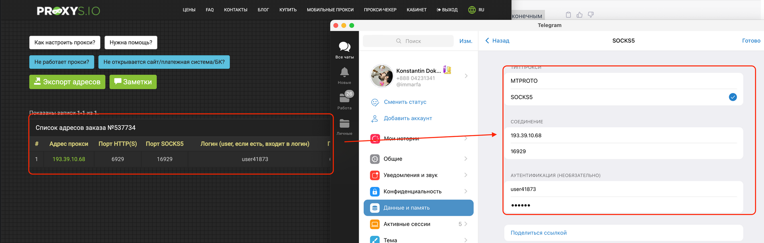The width and height of the screenshot is (764, 243).
Task: Click the ВЫХОД logout link
Action: 447,10
